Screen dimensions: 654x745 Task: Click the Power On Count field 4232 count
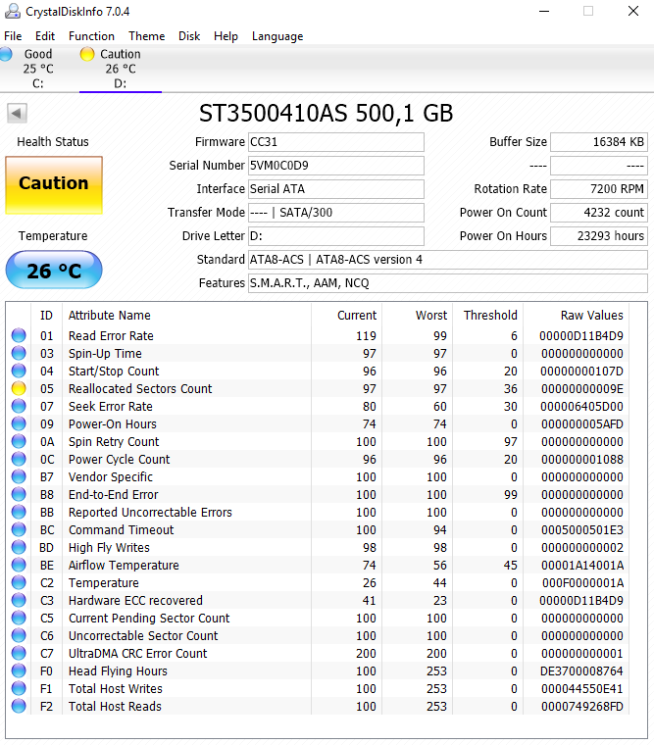click(x=599, y=213)
